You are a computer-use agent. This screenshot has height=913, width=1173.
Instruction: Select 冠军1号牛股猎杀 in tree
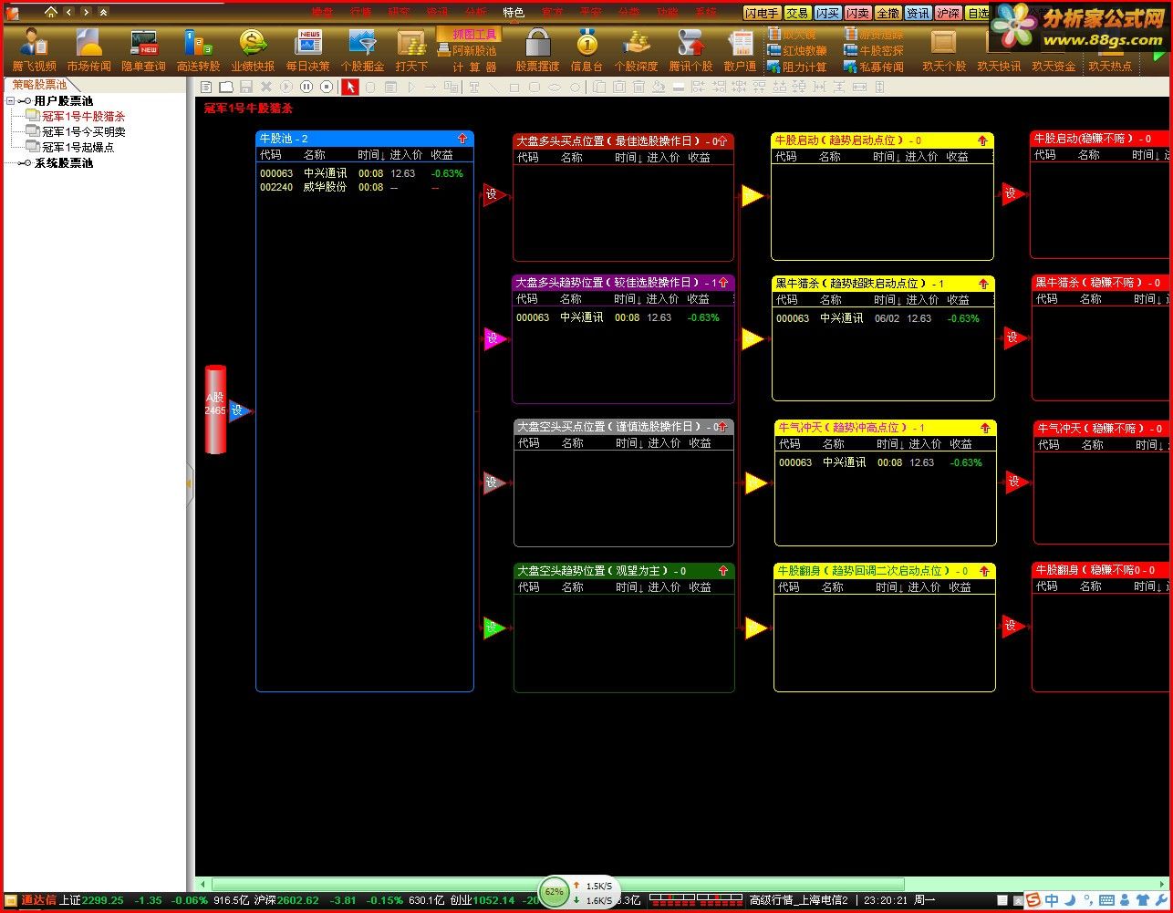click(x=84, y=117)
